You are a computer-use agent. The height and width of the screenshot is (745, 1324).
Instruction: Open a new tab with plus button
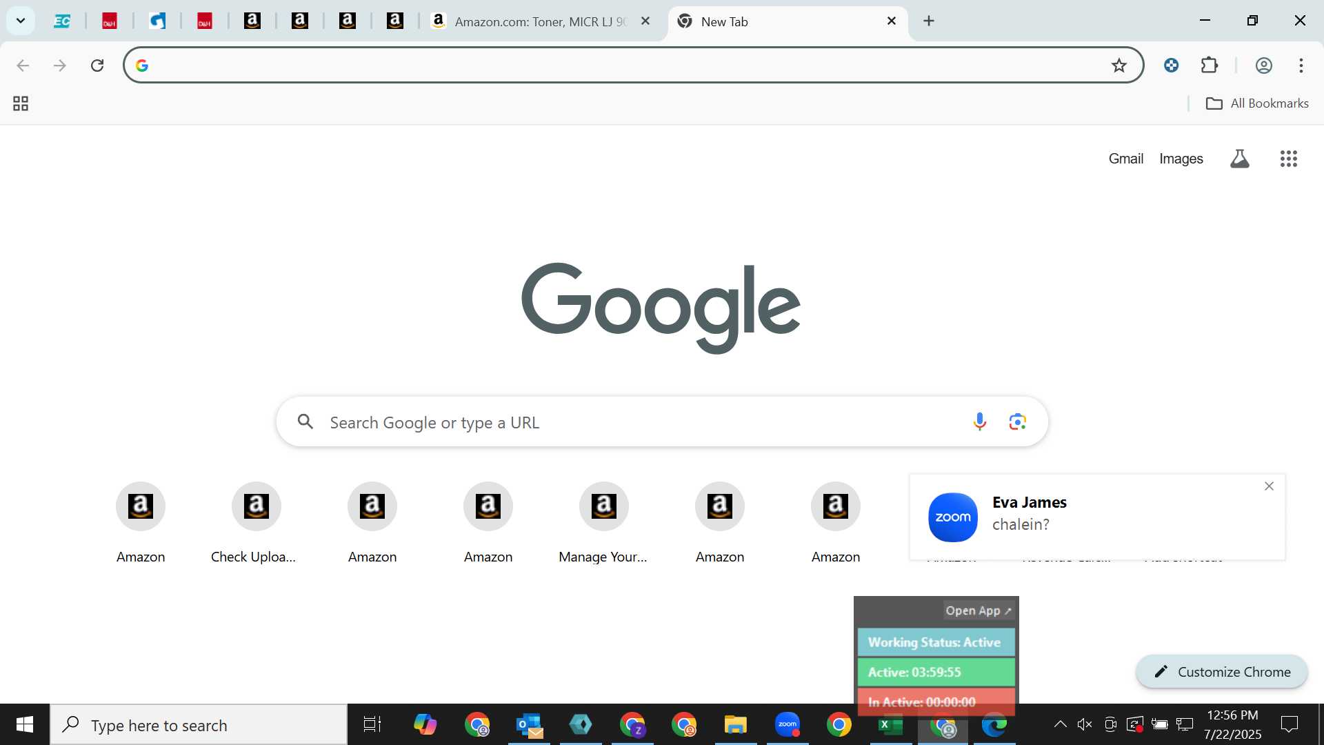pos(929,21)
